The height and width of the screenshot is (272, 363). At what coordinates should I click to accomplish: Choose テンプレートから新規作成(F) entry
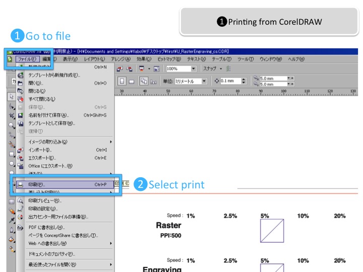pyautogui.click(x=65, y=75)
